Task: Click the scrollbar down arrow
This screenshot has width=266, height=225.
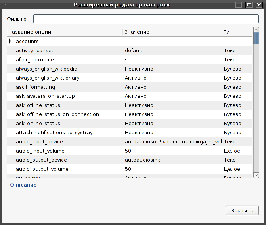Action: pos(256,175)
